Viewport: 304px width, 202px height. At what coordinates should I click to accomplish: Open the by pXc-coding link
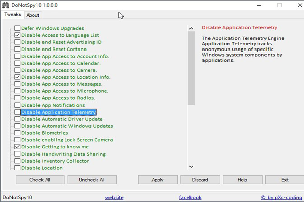pos(282,198)
